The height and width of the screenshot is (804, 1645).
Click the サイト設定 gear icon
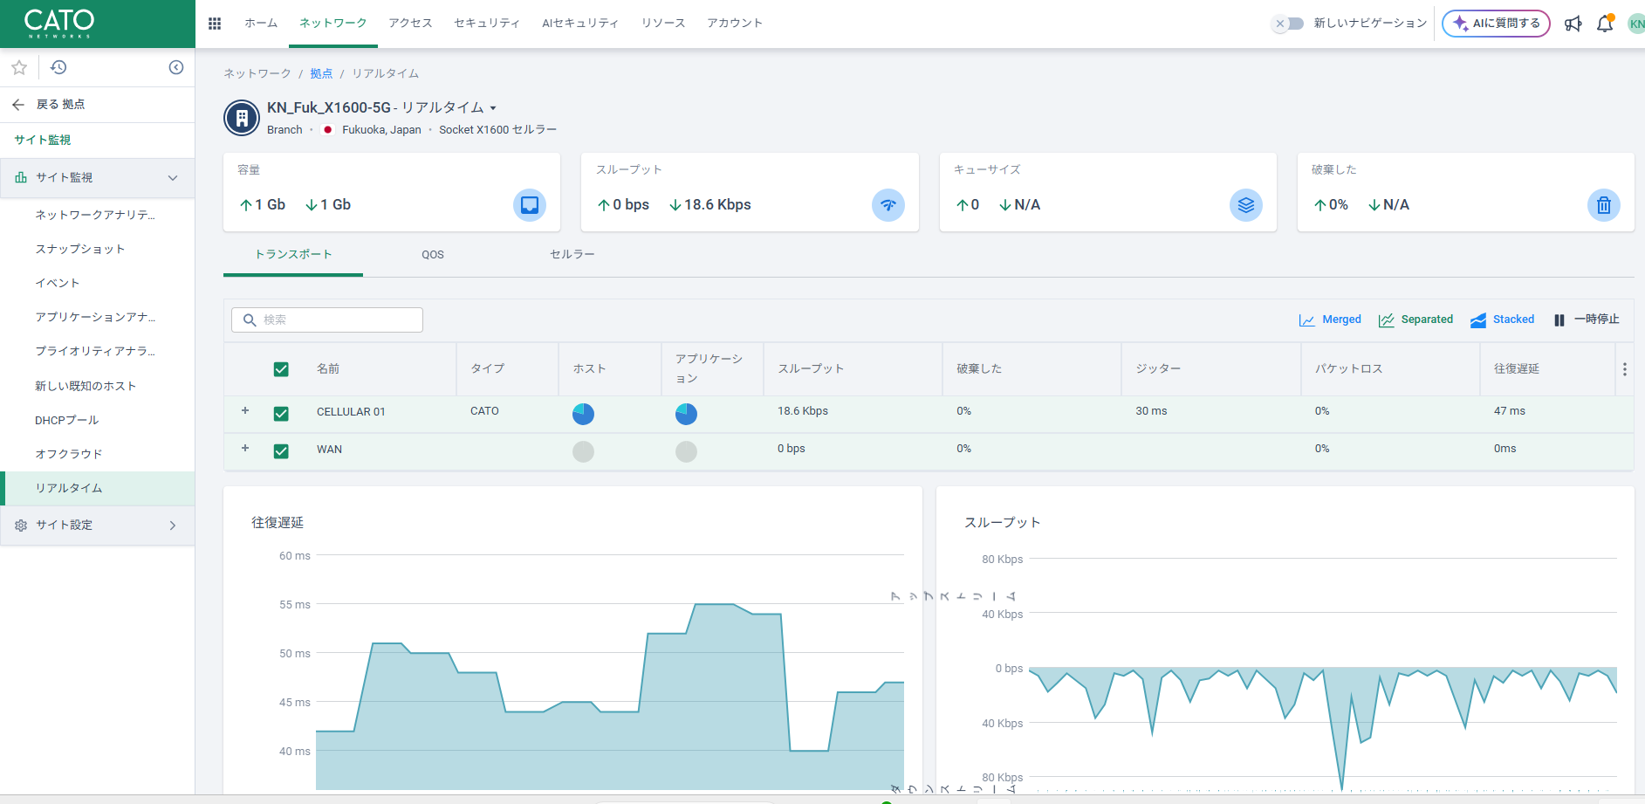pos(21,526)
